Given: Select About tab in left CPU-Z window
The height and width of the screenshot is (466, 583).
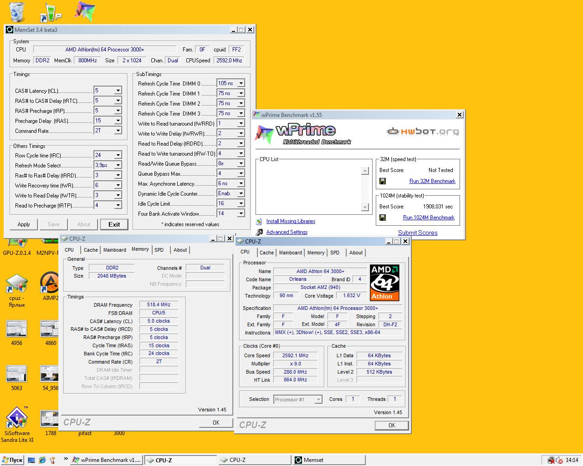Looking at the screenshot, I should 180,250.
